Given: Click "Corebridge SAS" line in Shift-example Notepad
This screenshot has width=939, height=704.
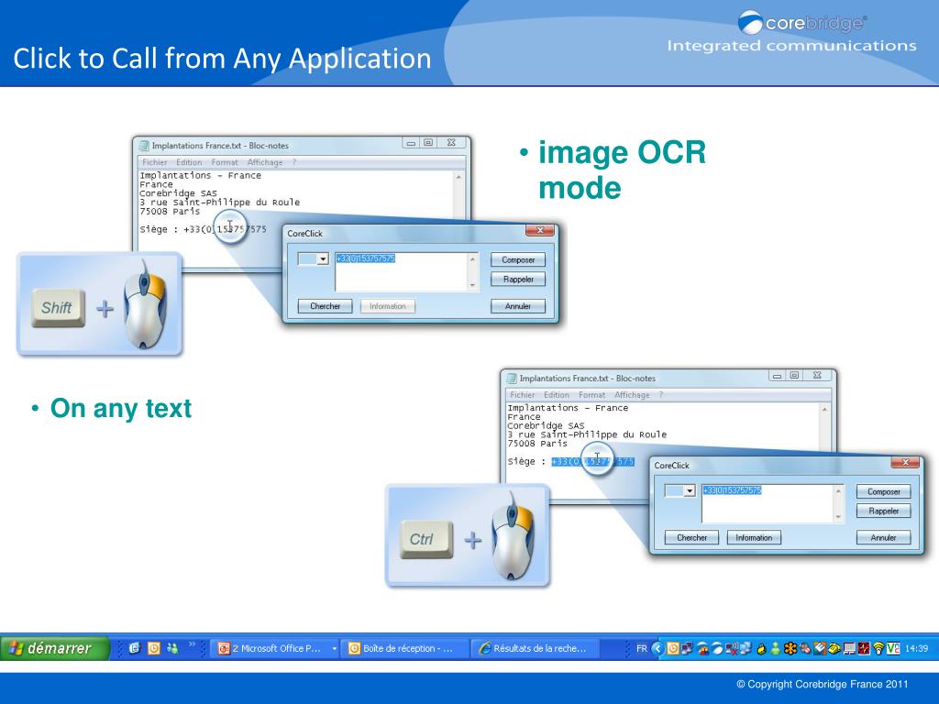Looking at the screenshot, I should click(178, 193).
